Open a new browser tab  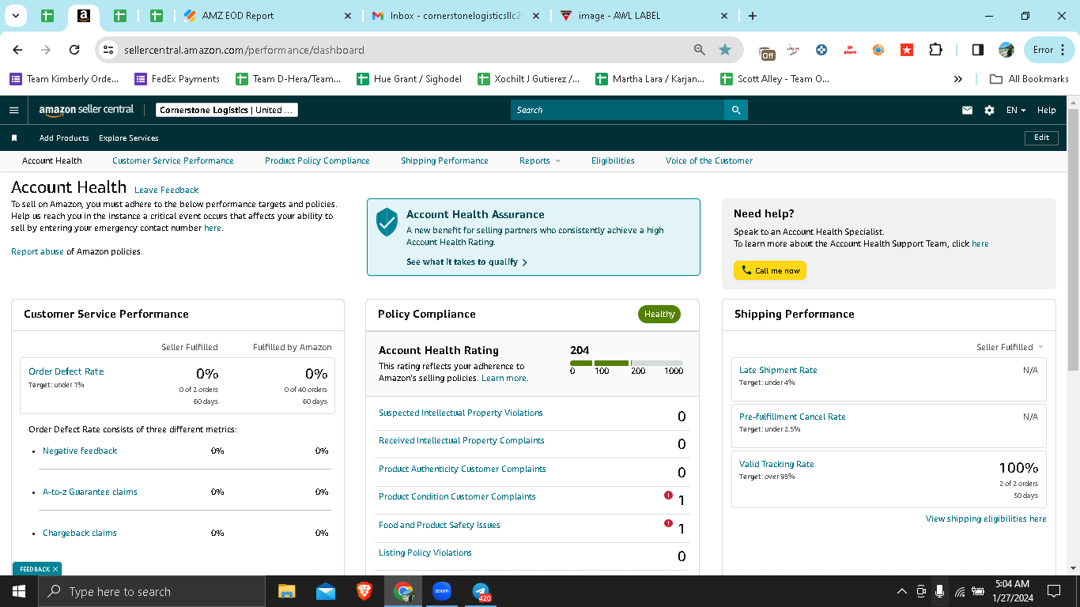click(x=752, y=16)
